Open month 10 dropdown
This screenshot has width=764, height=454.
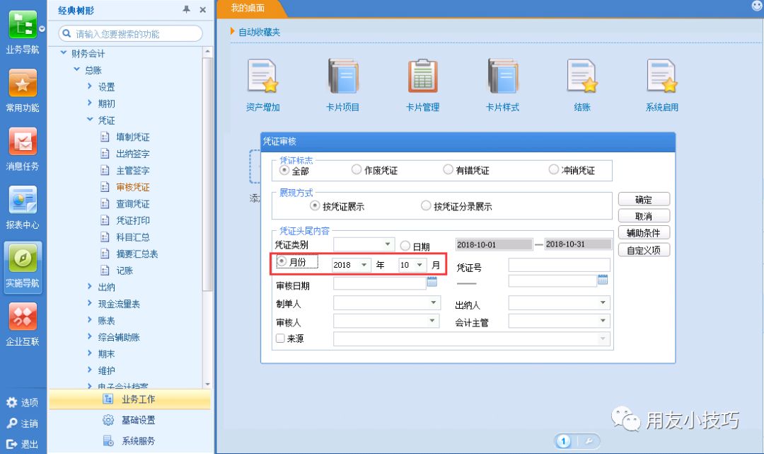(x=419, y=265)
